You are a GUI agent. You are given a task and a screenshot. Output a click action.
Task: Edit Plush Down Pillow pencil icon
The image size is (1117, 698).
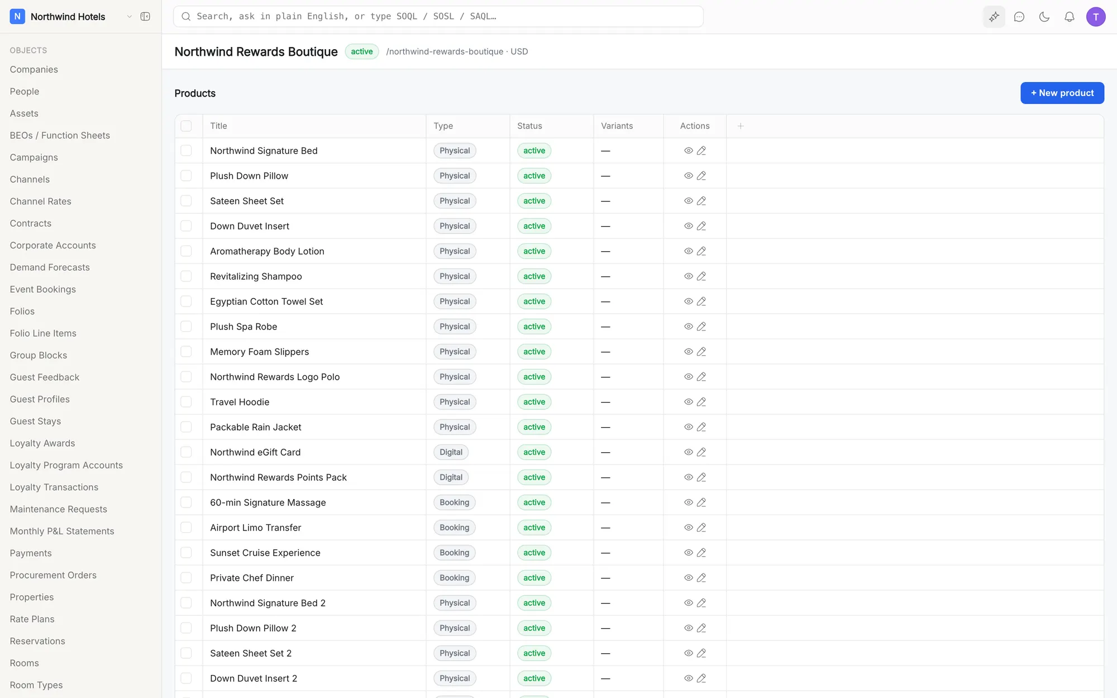click(701, 176)
